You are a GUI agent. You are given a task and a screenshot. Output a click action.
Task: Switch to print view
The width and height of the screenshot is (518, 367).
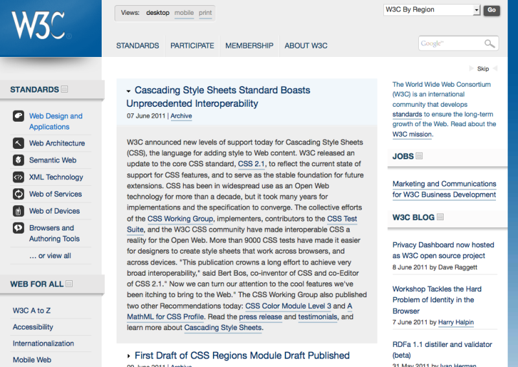(x=205, y=13)
